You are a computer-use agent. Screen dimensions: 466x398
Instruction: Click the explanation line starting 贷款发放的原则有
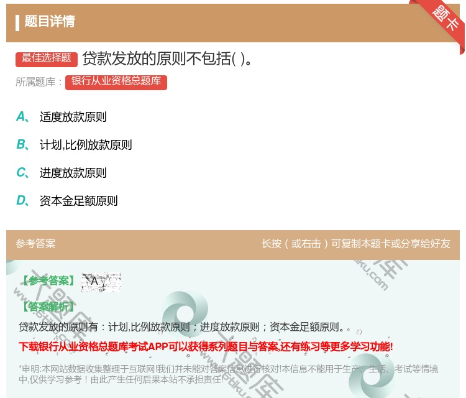pyautogui.click(x=181, y=327)
